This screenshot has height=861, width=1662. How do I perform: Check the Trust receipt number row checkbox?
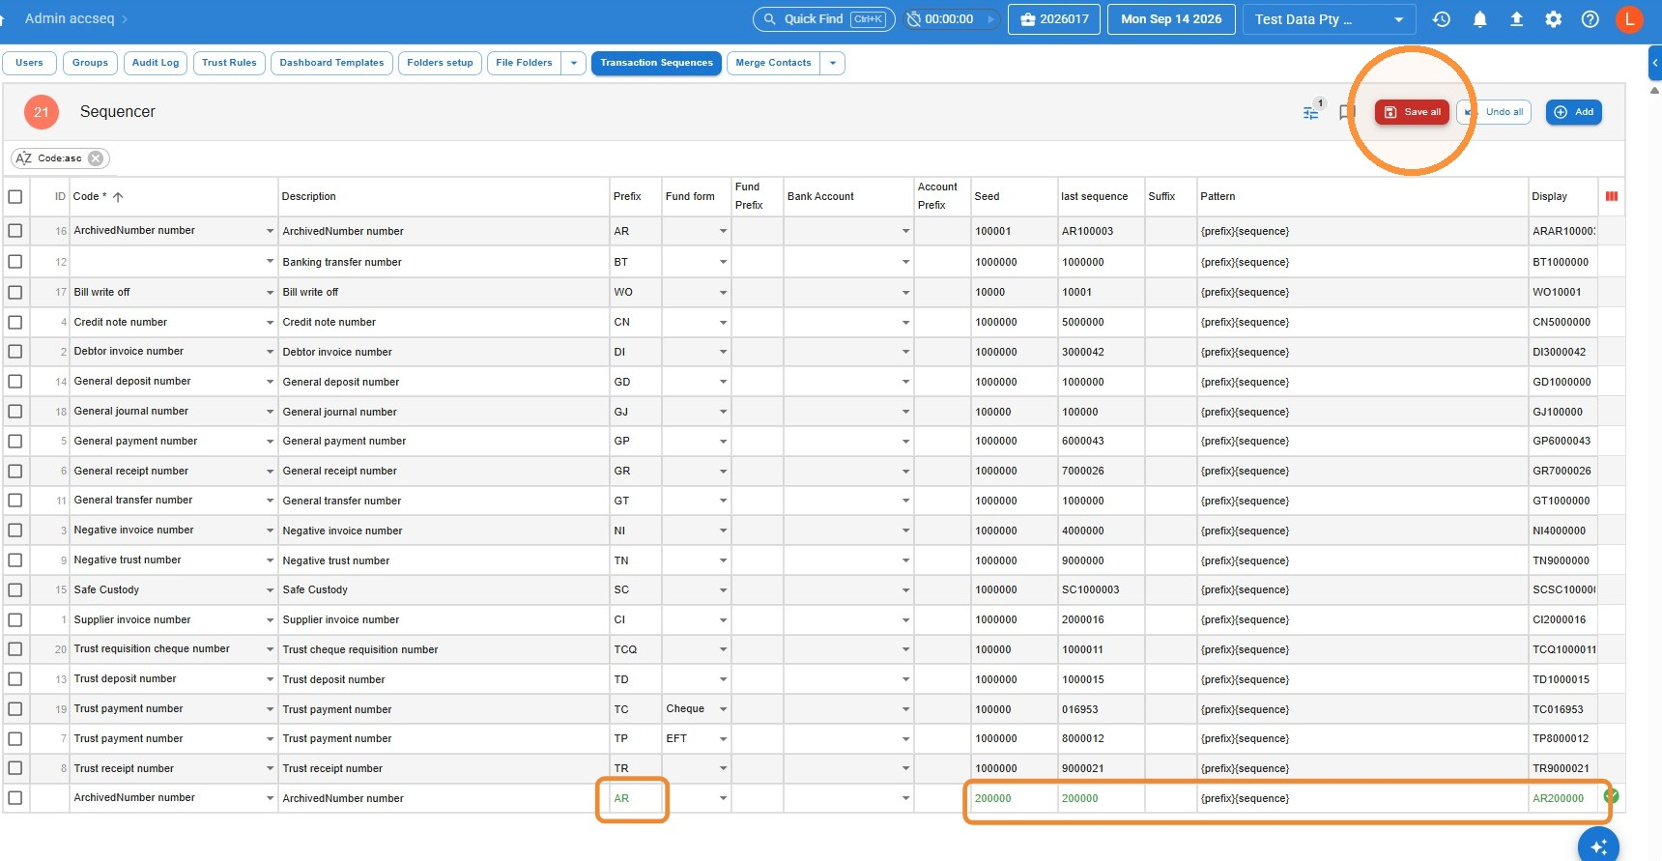point(15,768)
